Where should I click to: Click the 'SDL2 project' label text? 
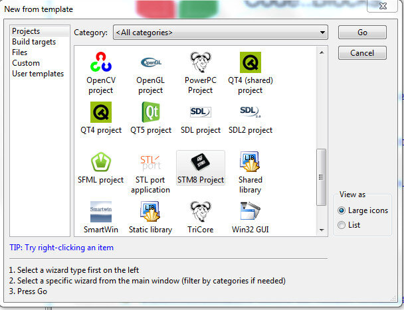(x=251, y=130)
